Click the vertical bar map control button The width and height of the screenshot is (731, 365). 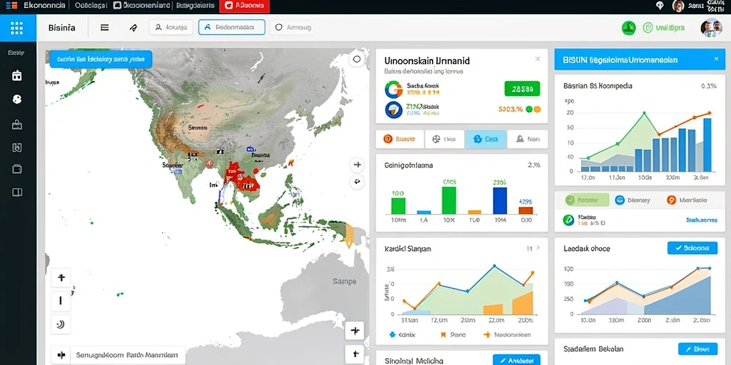pyautogui.click(x=61, y=301)
